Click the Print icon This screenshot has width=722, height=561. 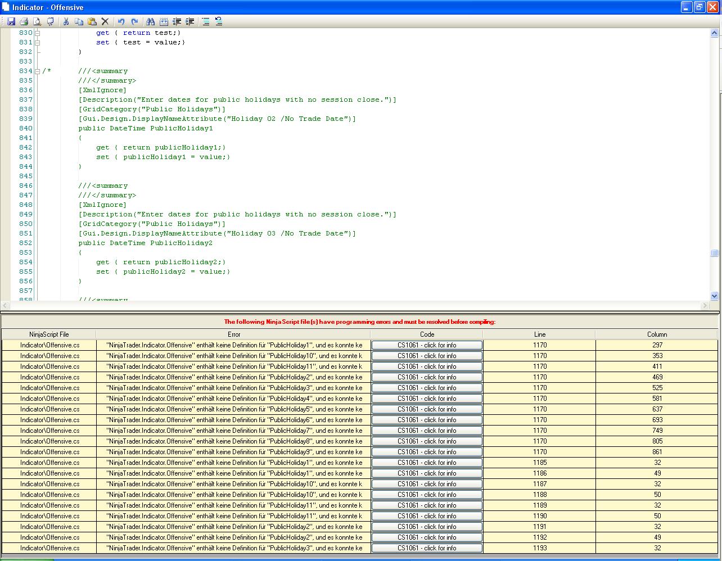24,21
